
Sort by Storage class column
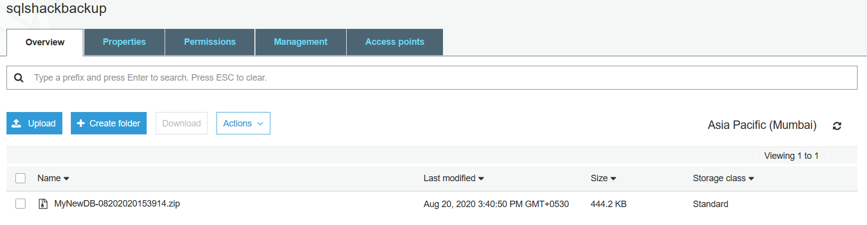click(723, 178)
